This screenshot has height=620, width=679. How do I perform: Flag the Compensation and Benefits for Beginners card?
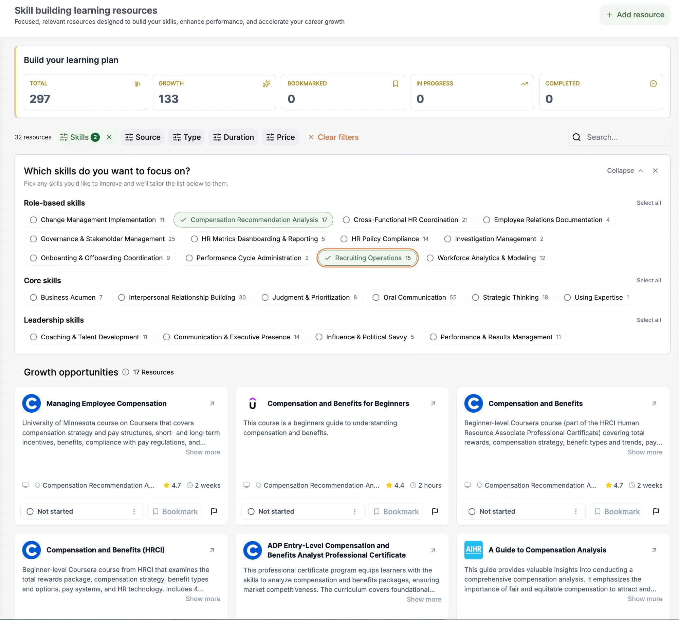(x=435, y=511)
